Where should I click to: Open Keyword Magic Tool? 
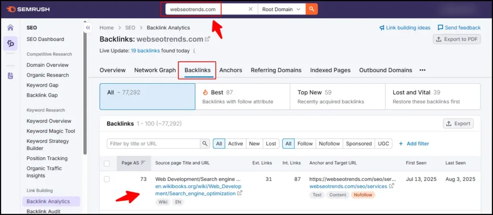point(51,131)
